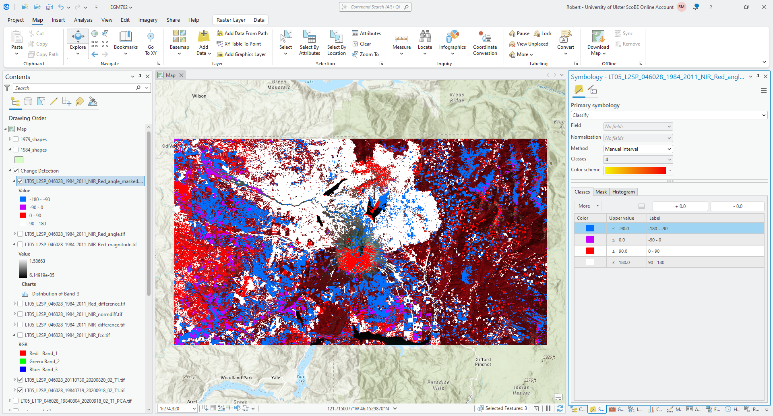Viewport: 773px width, 416px height.
Task: Toggle visibility of Change Detection group
Action: pos(16,171)
